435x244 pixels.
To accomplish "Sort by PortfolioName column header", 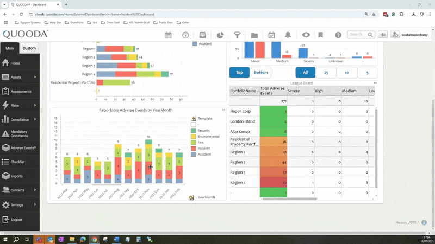I will (244, 91).
